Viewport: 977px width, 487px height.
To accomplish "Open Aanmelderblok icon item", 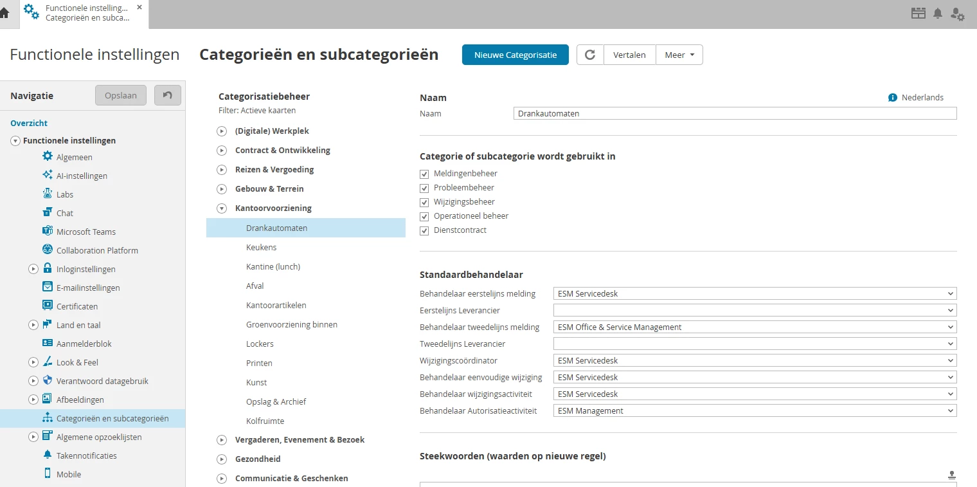I will [x=48, y=343].
